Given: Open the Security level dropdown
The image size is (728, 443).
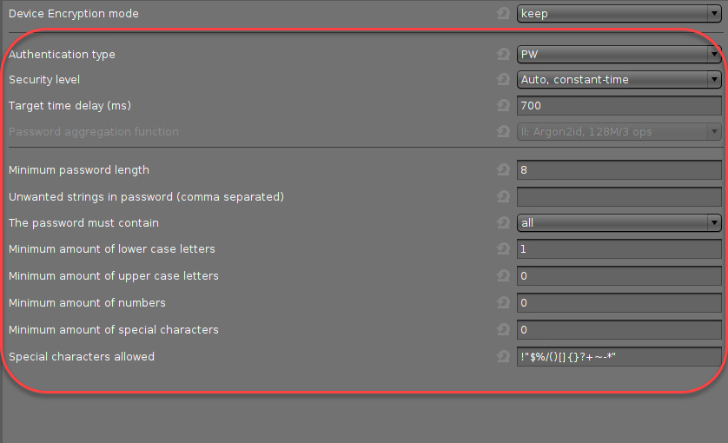Looking at the screenshot, I should click(619, 80).
